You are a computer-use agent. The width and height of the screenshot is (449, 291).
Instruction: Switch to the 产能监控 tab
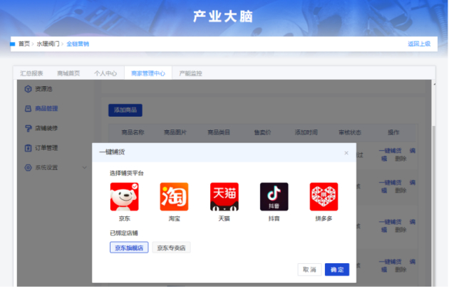(191, 73)
